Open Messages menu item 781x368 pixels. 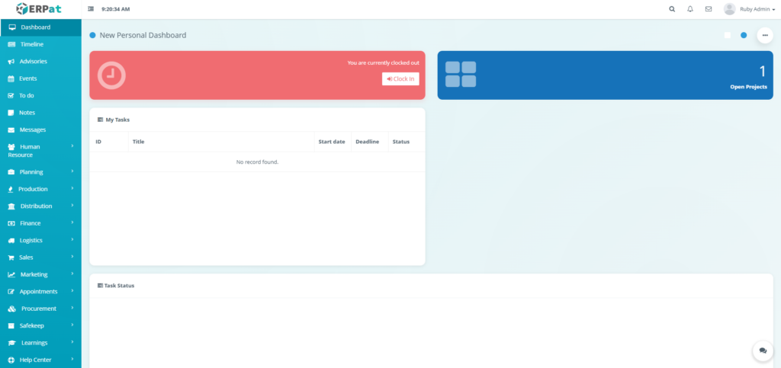coord(41,130)
